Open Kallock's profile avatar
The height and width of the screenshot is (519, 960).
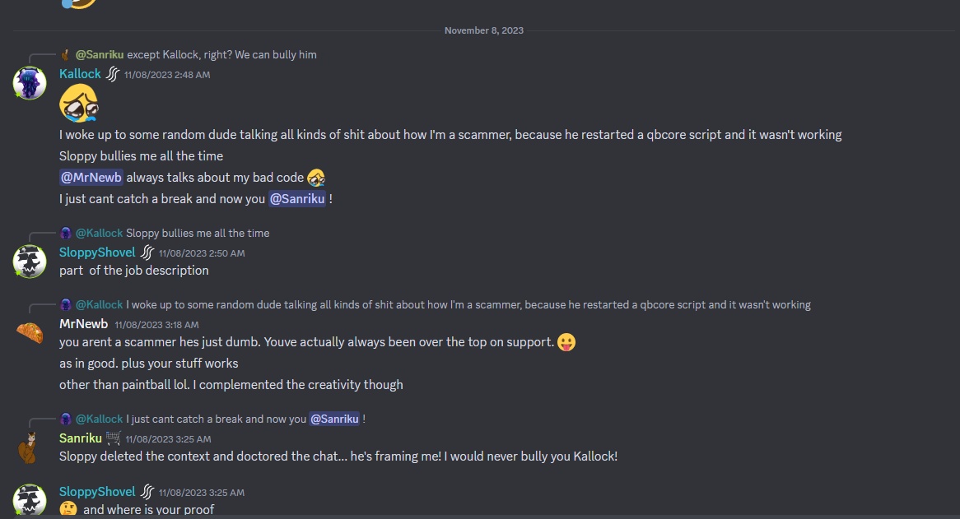click(30, 83)
